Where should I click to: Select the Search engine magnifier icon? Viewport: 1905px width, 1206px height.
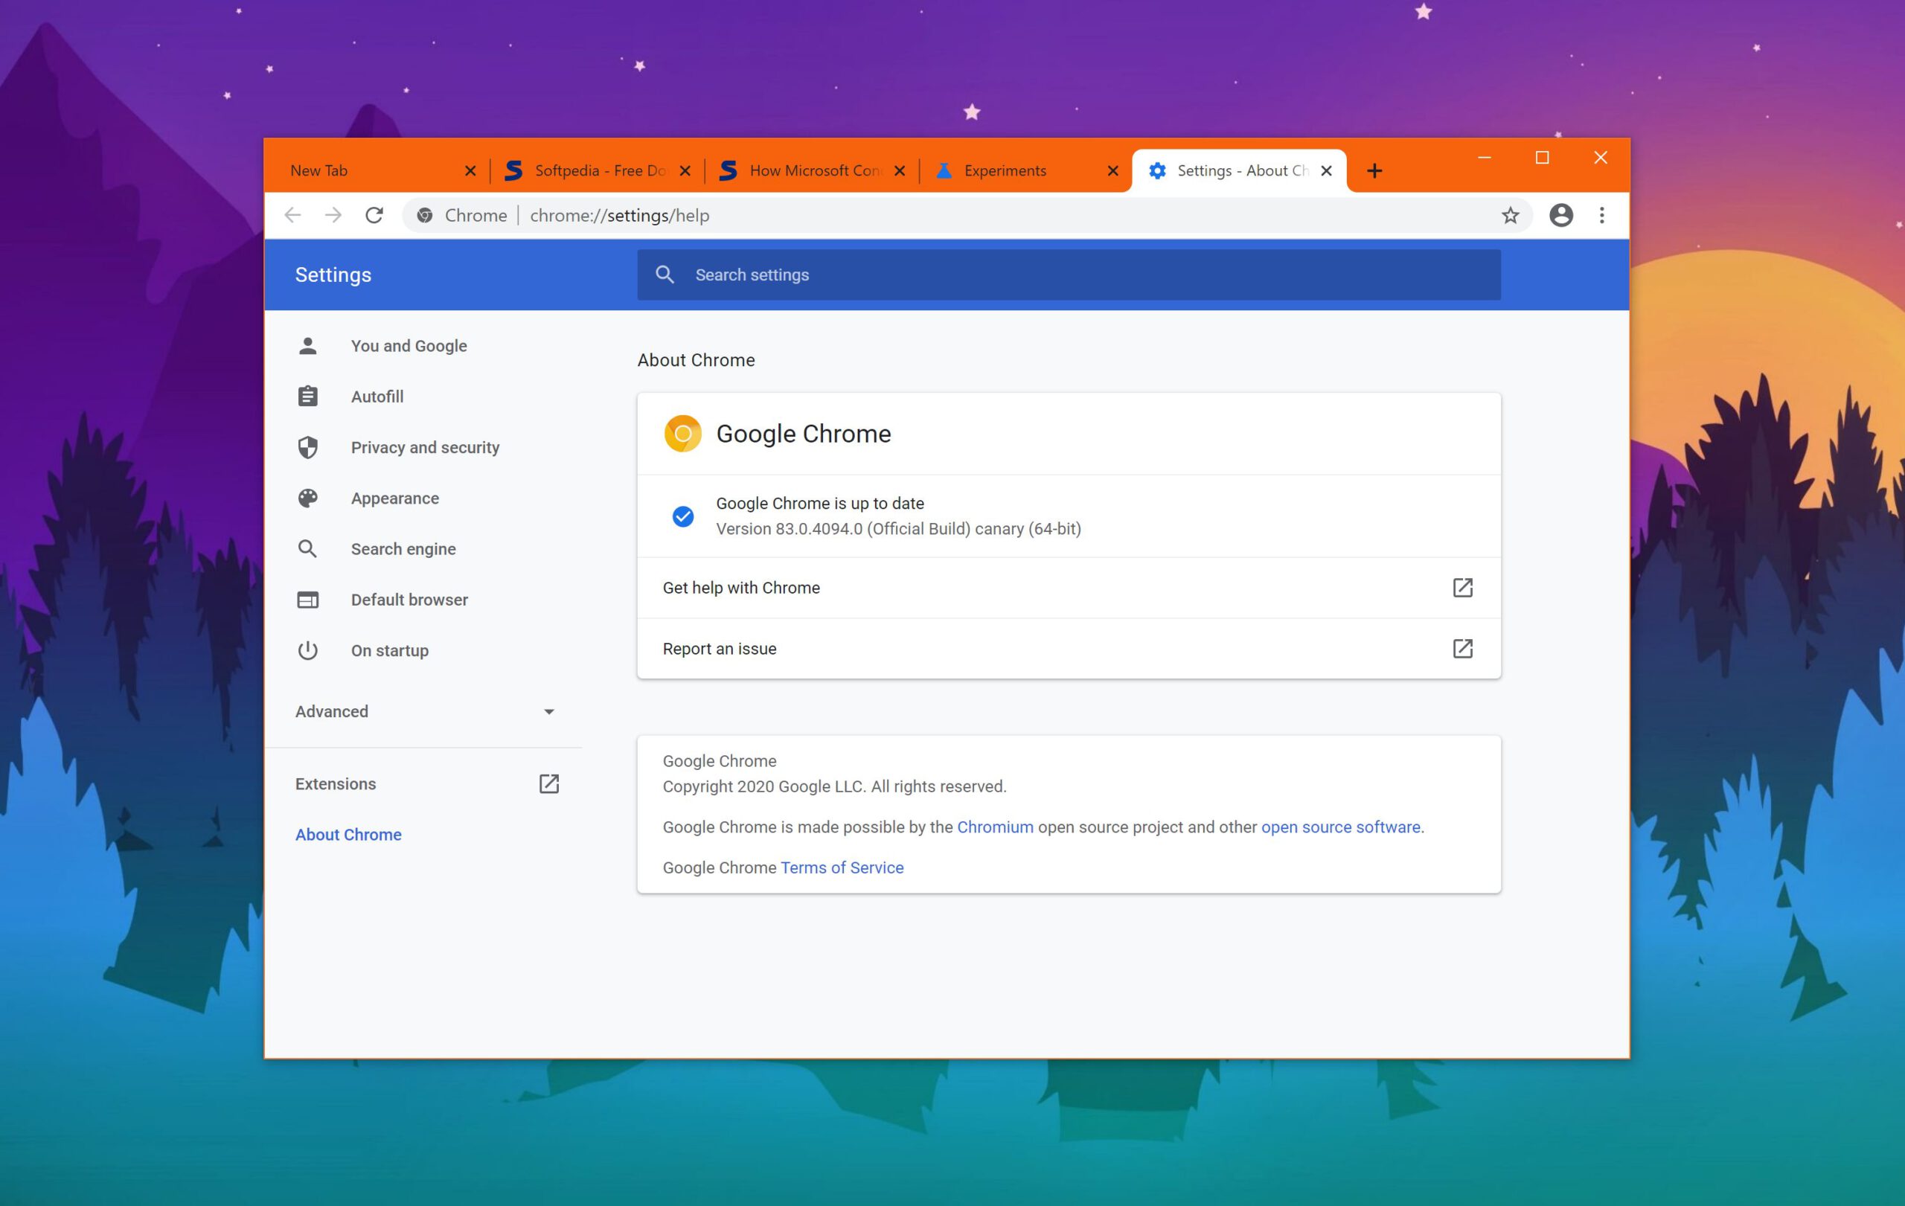(308, 548)
